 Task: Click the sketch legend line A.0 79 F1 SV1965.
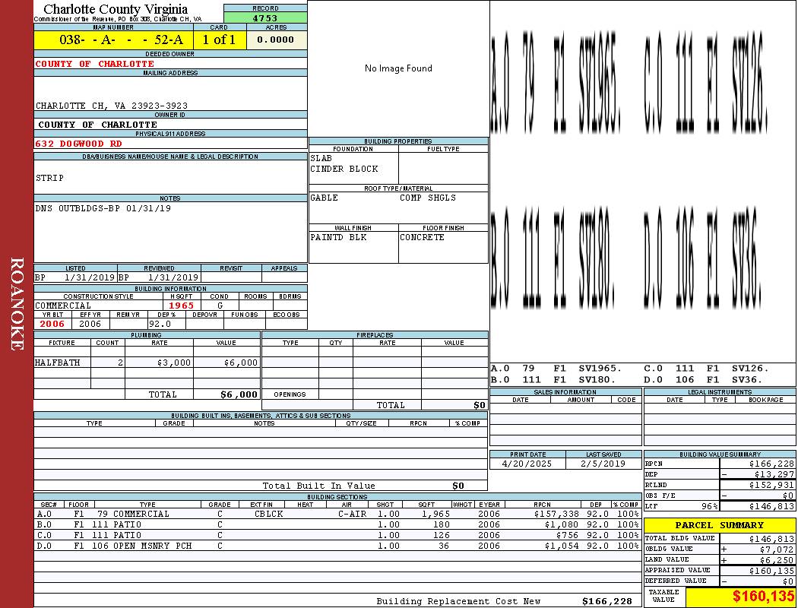point(556,368)
